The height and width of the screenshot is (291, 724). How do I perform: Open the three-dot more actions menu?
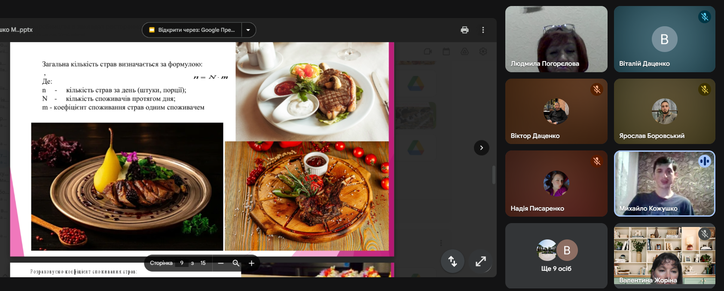[483, 30]
